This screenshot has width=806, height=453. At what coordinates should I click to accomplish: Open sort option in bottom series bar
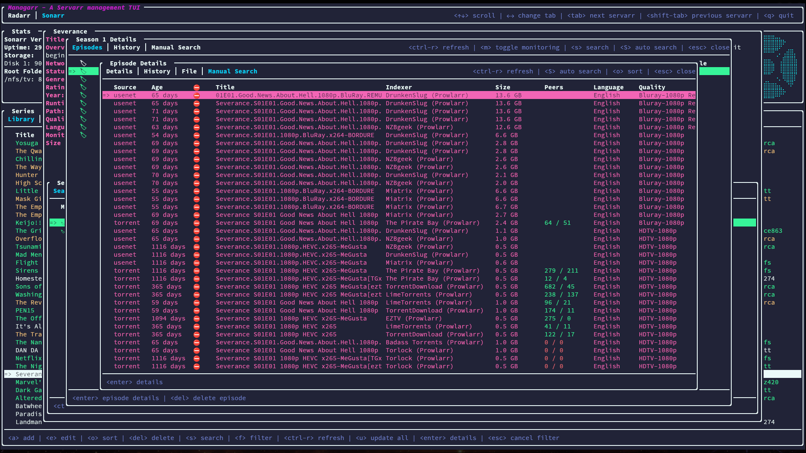102,438
